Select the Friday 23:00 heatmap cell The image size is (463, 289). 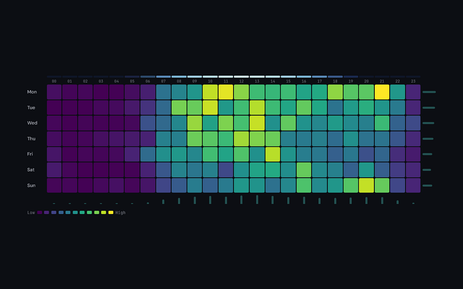point(413,154)
